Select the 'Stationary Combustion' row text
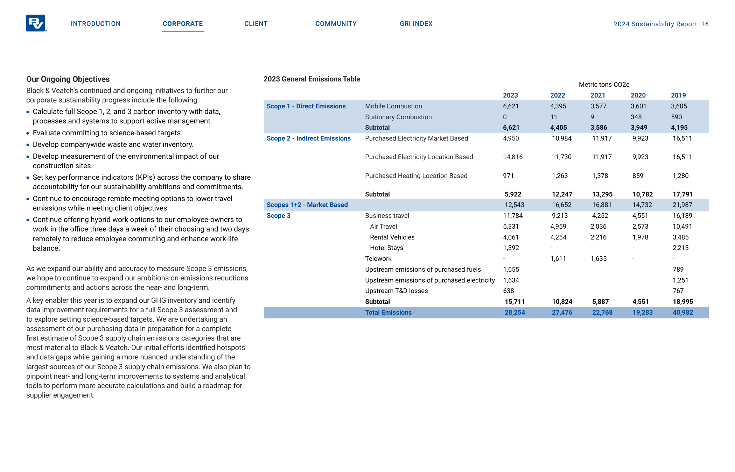The image size is (735, 472). [398, 117]
